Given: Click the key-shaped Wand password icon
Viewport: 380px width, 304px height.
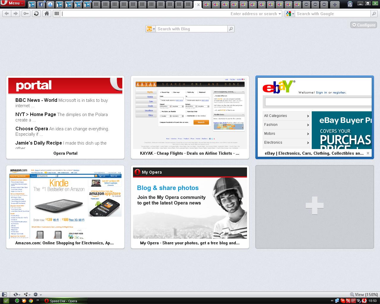Looking at the screenshot, I should click(26, 14).
